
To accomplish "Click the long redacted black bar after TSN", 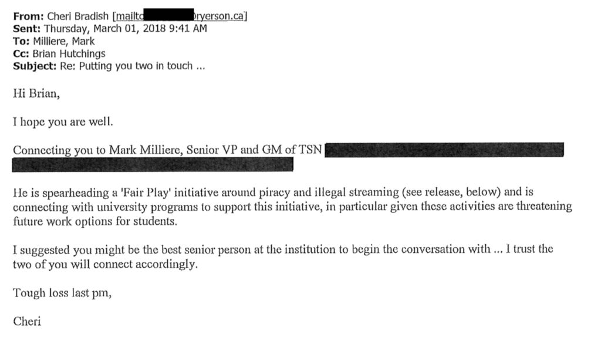I will point(444,150).
